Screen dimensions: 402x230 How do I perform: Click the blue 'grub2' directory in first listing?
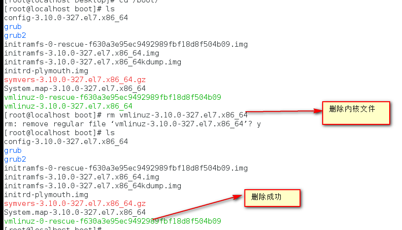point(15,35)
